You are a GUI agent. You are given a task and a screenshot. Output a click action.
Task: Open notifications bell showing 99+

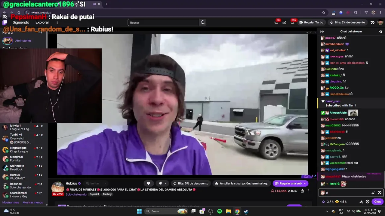(292, 22)
